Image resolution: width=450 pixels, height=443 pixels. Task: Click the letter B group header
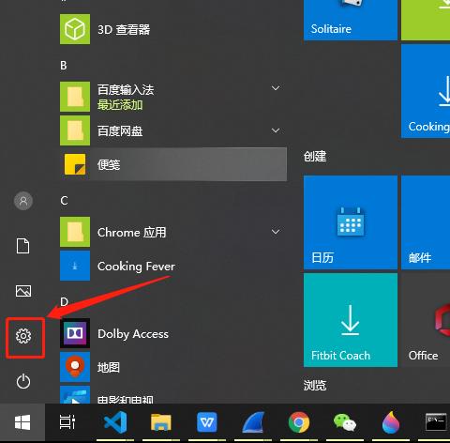pyautogui.click(x=64, y=66)
